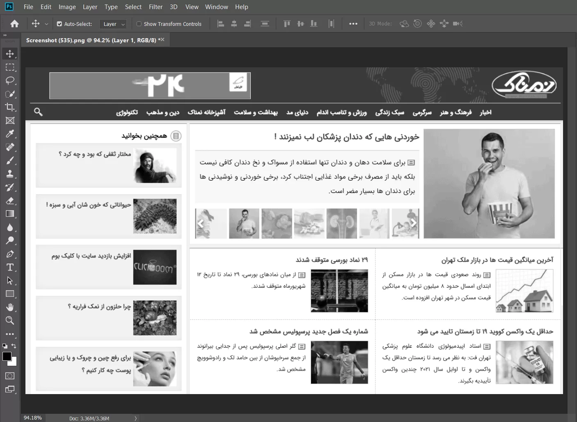The height and width of the screenshot is (422, 577).
Task: Select the Lasso tool
Action: 10,80
